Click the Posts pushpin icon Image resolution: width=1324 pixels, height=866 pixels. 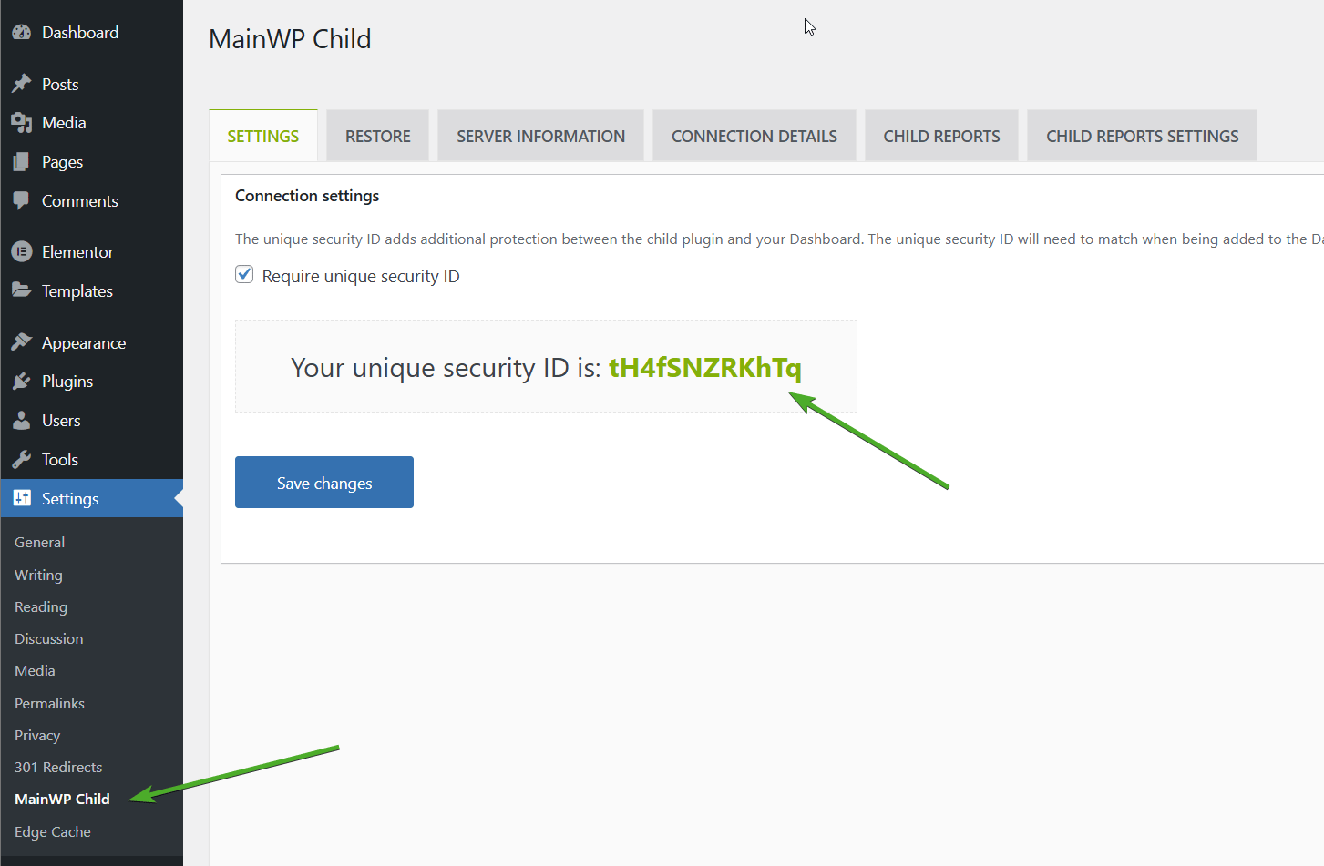22,84
